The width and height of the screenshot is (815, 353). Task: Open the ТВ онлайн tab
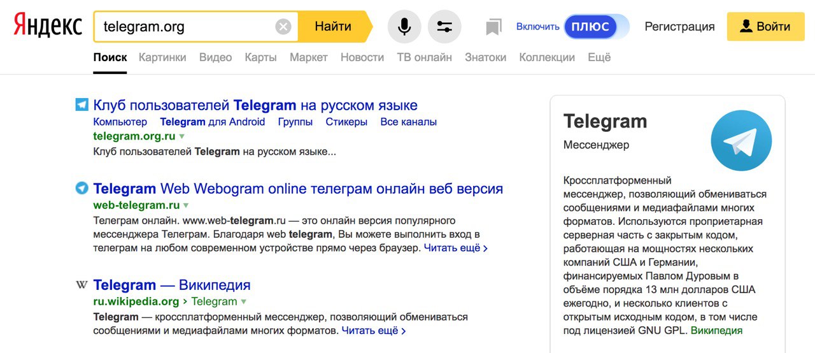coord(425,57)
